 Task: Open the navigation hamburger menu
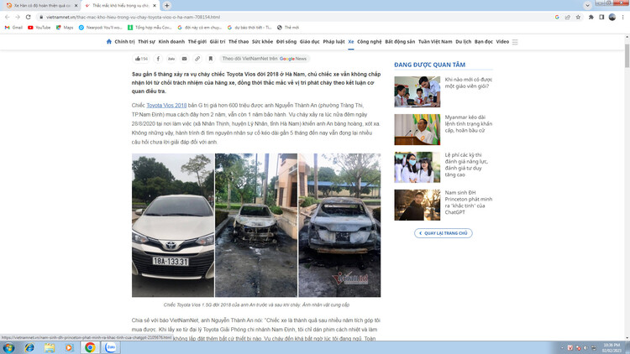(x=515, y=42)
